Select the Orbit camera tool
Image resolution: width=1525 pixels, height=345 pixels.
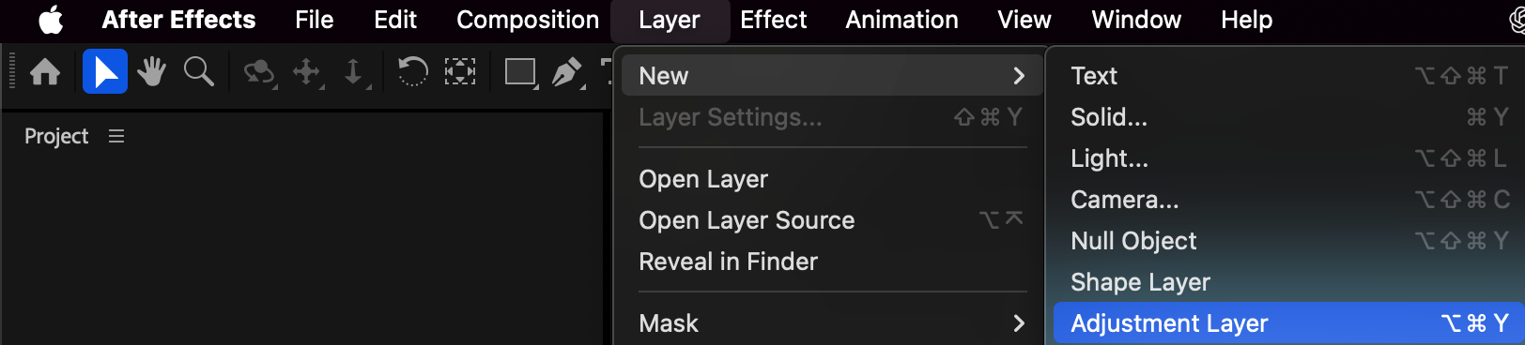click(259, 72)
